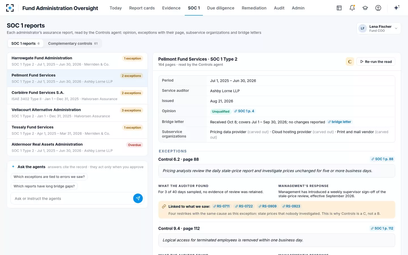Screen dimensions: 408x255
Task: Click the LF avatar circle
Action: 363,28
